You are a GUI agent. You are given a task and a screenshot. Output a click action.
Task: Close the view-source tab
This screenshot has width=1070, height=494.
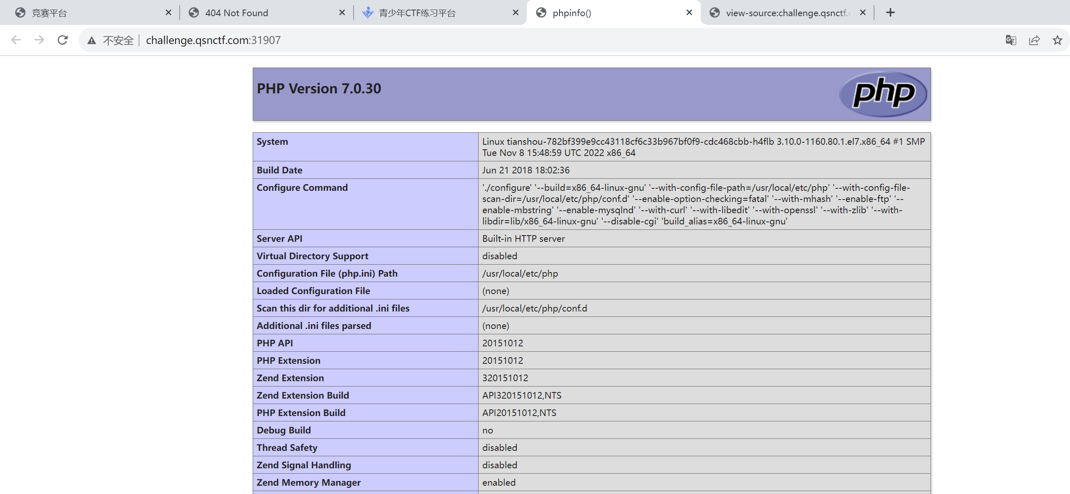(863, 12)
